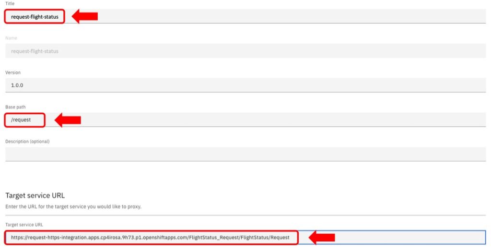This screenshot has height=251, width=491.
Task: Click the 'Base path' label
Action: tap(15, 107)
